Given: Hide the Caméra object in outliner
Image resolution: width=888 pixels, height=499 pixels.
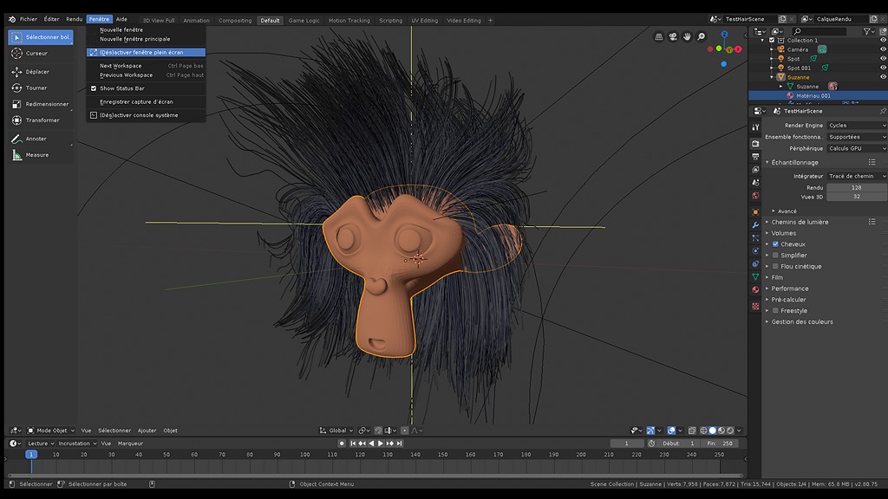Looking at the screenshot, I should click(x=883, y=49).
